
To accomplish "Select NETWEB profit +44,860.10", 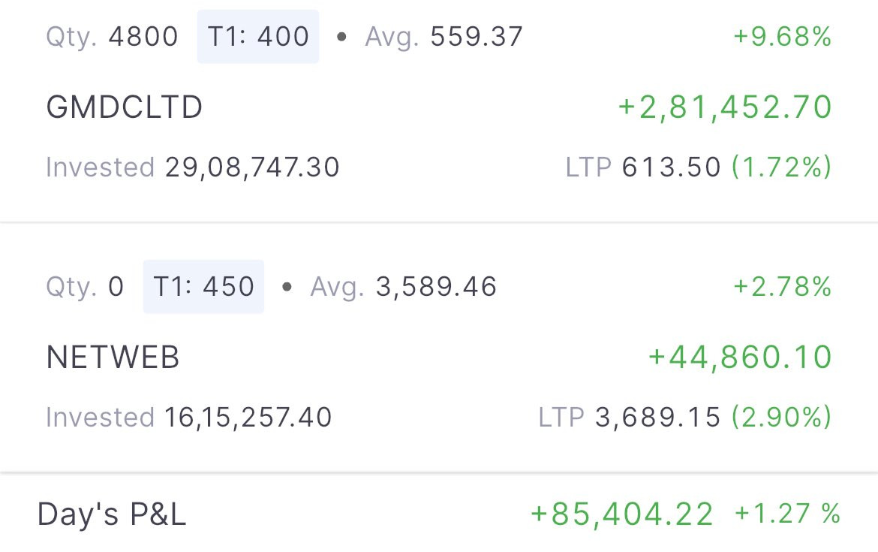I will tap(740, 357).
